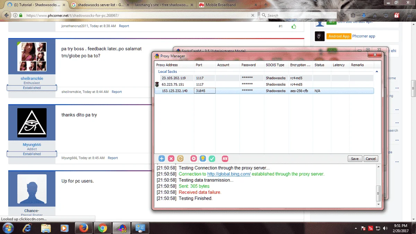Click the port cell 31845
Image resolution: width=416 pixels, height=234 pixels.
(205, 91)
